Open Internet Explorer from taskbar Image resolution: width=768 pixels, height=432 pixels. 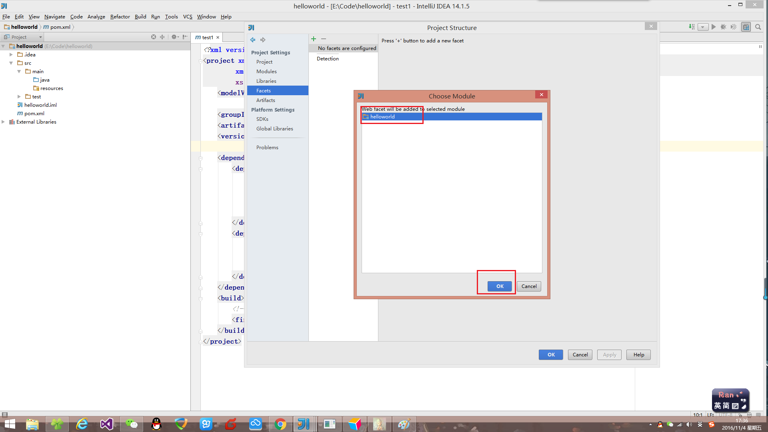point(82,424)
